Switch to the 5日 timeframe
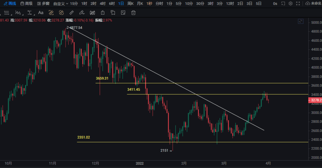 tap(259, 4)
